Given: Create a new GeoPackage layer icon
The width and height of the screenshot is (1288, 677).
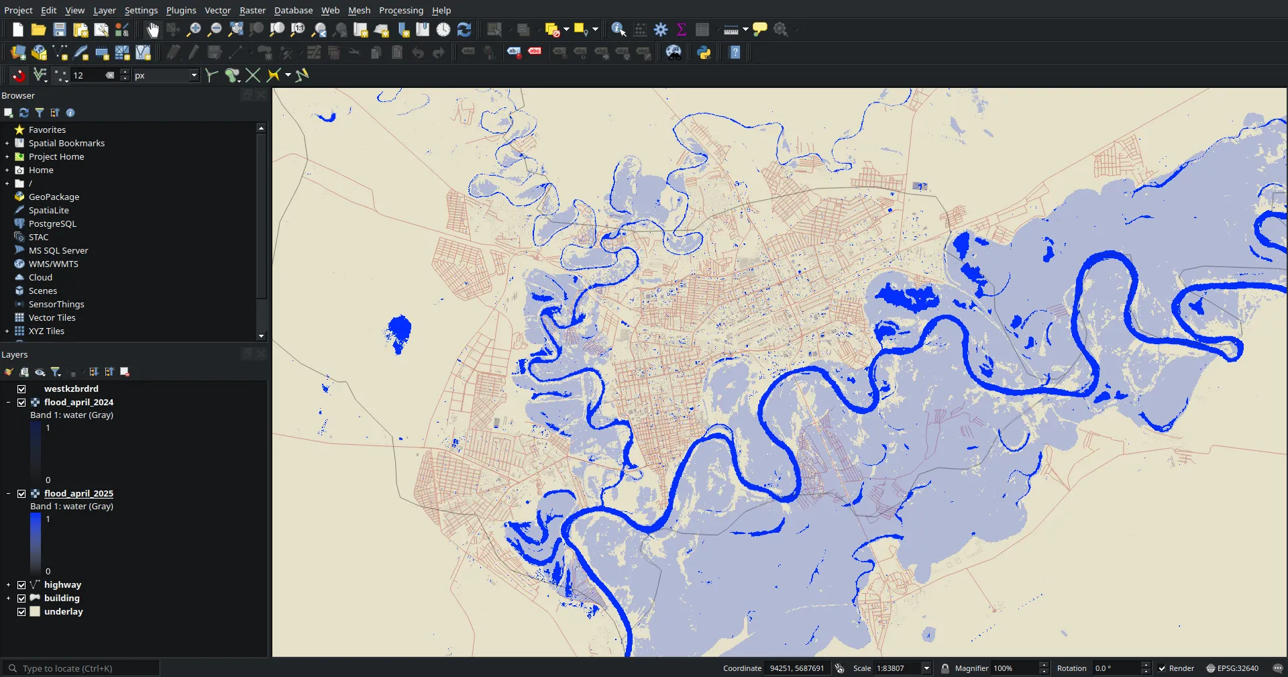Looking at the screenshot, I should click(x=39, y=52).
